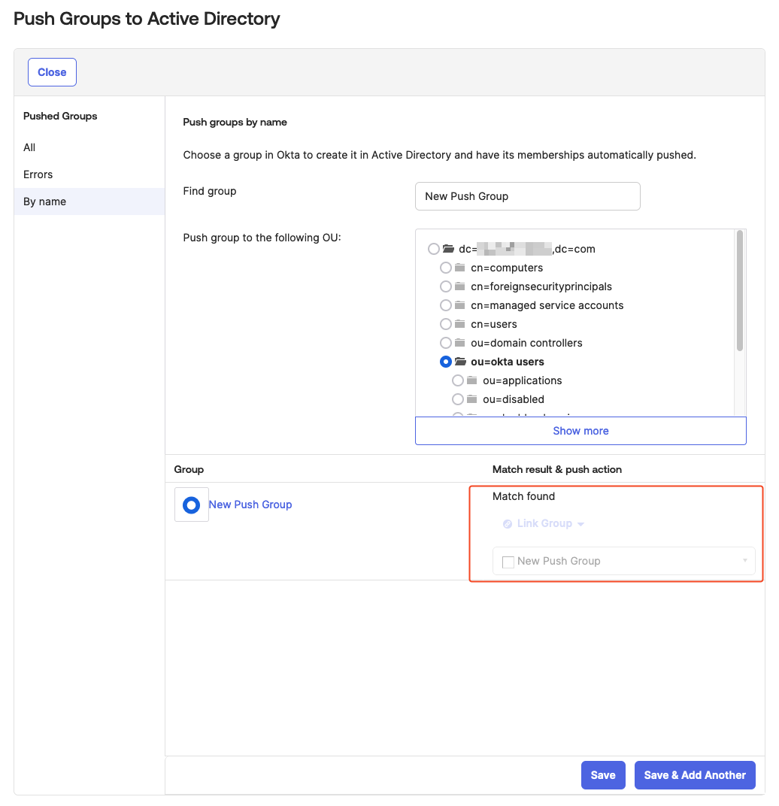The image size is (779, 806).
Task: Open the New Push Group matched group dropdown
Action: click(624, 562)
